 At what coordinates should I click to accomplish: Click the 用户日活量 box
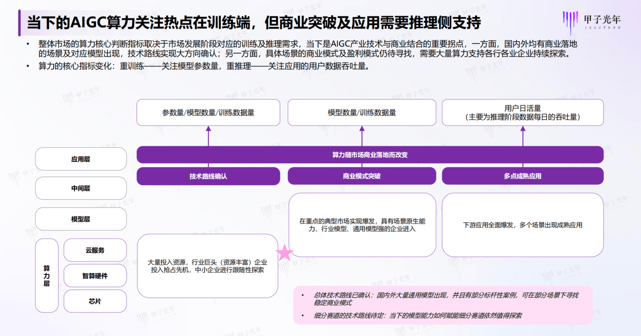(523, 113)
